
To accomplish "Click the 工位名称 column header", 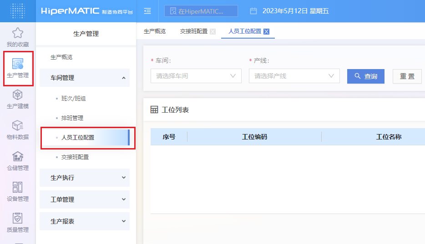I will click(x=389, y=137).
